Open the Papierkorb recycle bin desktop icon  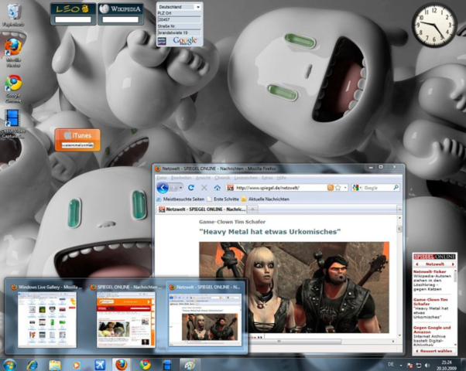[x=13, y=15]
